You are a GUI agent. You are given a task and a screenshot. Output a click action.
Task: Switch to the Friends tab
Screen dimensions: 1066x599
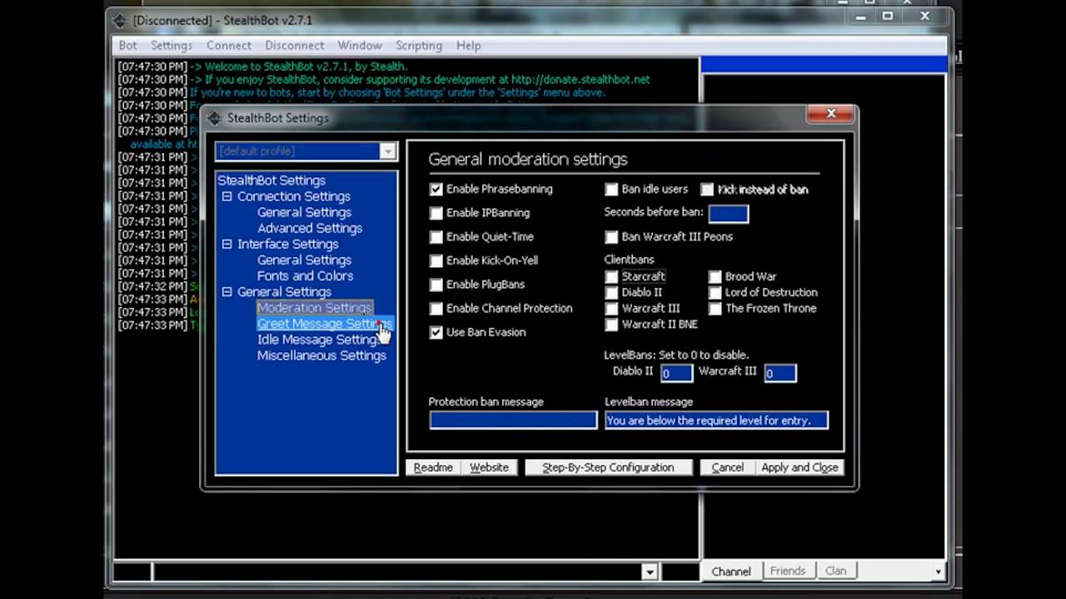pyautogui.click(x=788, y=571)
